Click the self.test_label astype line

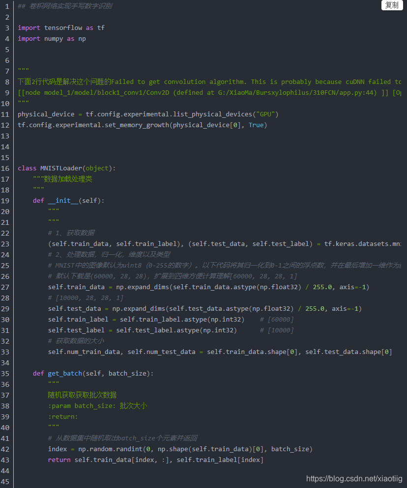coord(143,330)
